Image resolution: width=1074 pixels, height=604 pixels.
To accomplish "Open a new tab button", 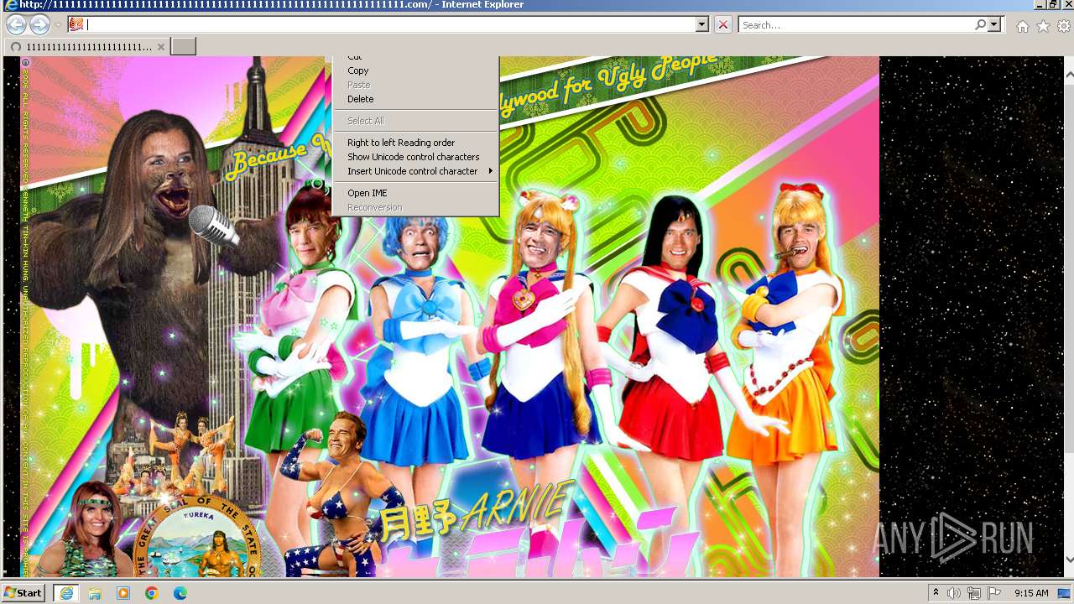I will tap(183, 47).
